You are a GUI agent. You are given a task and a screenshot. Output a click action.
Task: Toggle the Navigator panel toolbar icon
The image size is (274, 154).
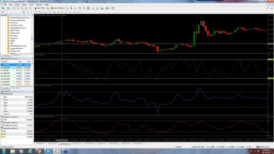coord(22,8)
